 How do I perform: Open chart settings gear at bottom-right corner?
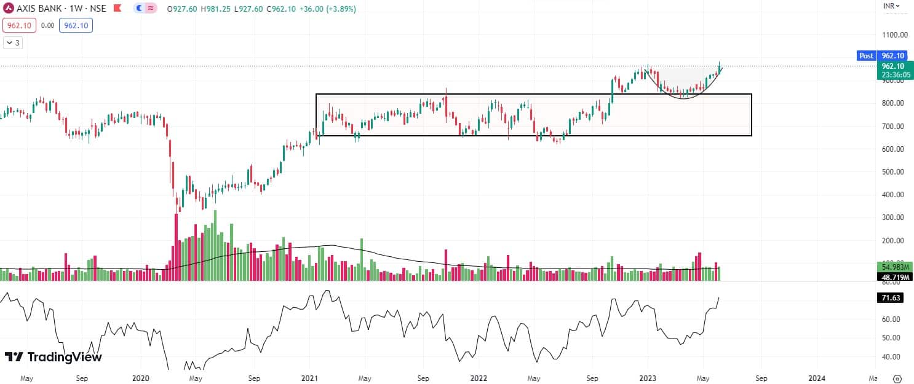897,378
